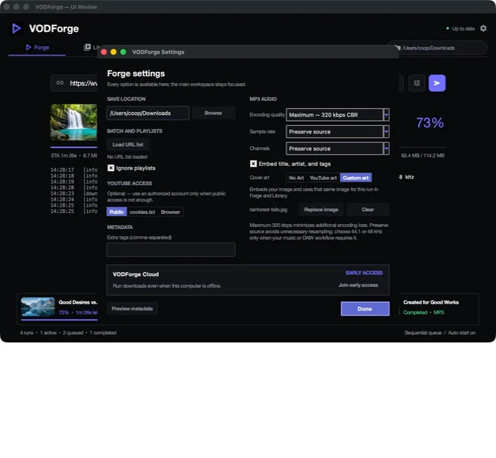The image size is (496, 458).
Task: Minimize the Settings dialog with yellow button
Action: 113,52
